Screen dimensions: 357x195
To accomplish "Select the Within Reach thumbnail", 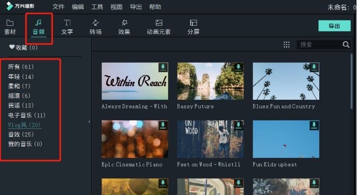I will point(135,81).
